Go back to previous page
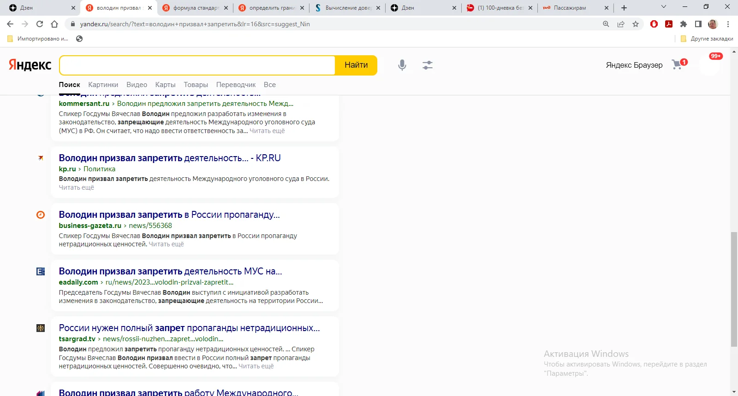 10,24
